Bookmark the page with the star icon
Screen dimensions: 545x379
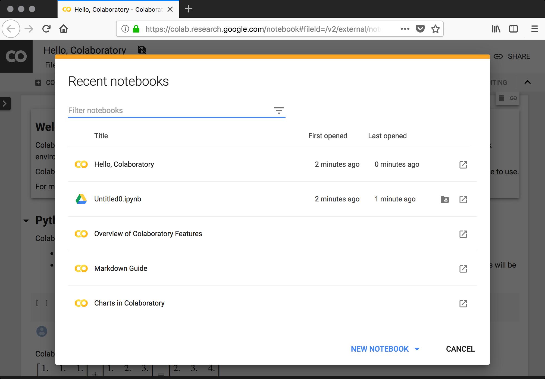tap(435, 28)
